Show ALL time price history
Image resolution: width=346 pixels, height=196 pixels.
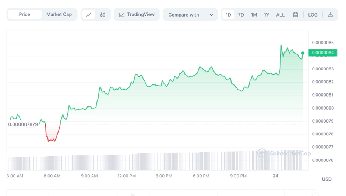(280, 15)
